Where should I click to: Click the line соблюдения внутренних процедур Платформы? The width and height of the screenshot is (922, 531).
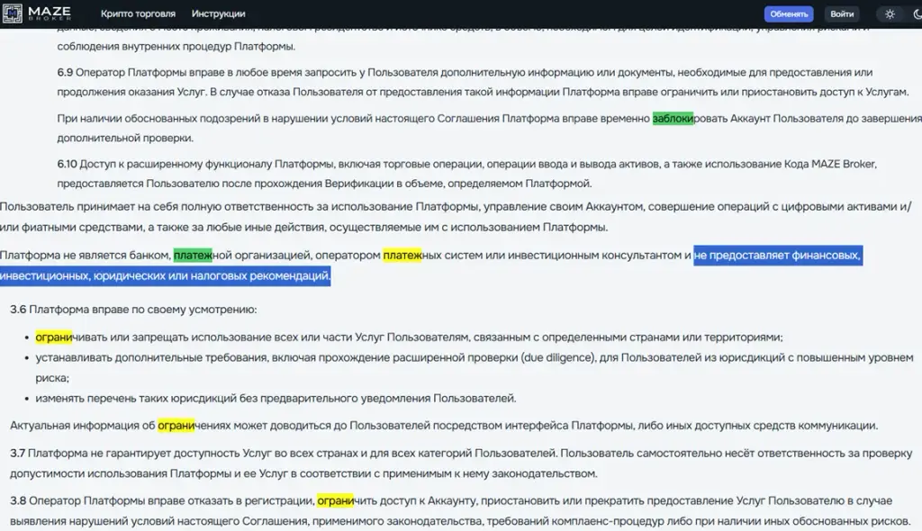tap(176, 46)
